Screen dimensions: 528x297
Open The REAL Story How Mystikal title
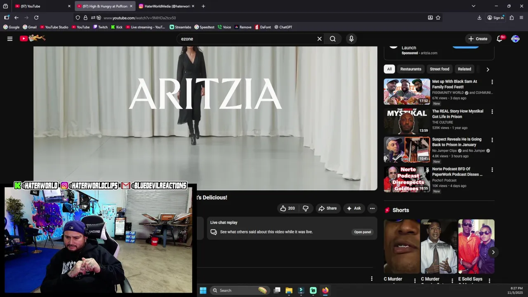(x=457, y=114)
